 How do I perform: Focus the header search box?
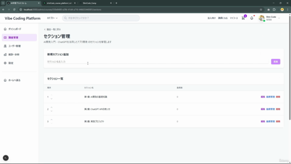pyautogui.click(x=101, y=18)
